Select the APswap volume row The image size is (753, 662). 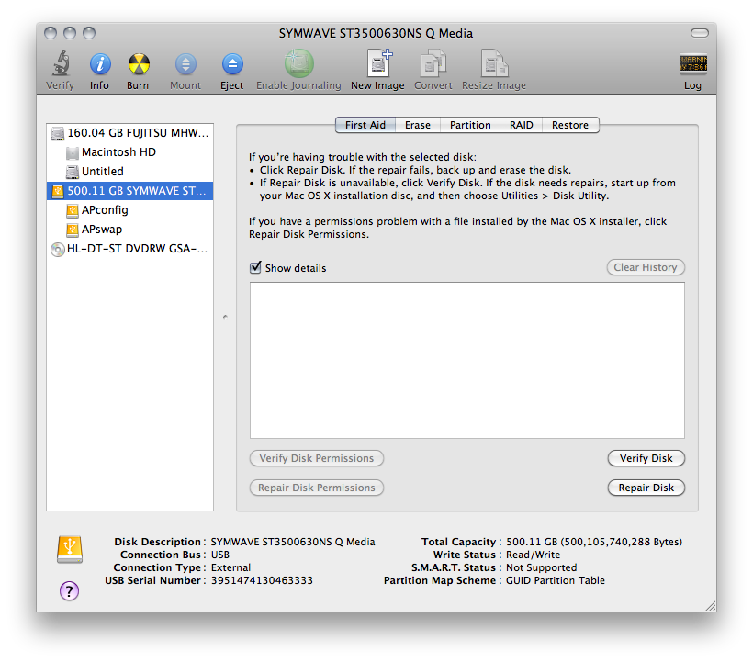[129, 229]
